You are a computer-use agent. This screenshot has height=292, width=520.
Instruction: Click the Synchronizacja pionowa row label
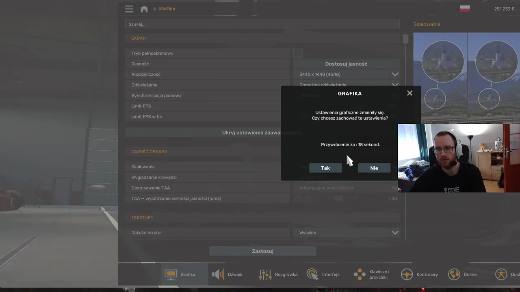[x=156, y=95]
